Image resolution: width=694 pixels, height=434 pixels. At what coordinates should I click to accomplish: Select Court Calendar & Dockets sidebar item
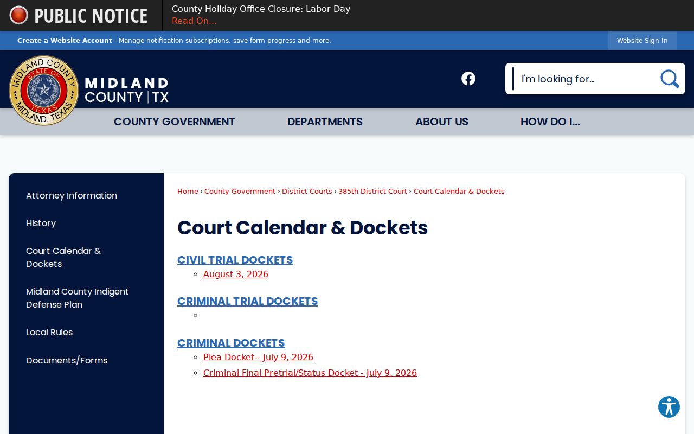point(63,257)
